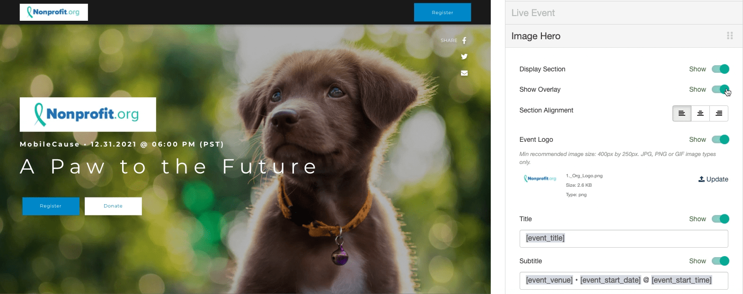Grab the Image Hero drag handle icon
This screenshot has height=294, width=743.
(730, 36)
